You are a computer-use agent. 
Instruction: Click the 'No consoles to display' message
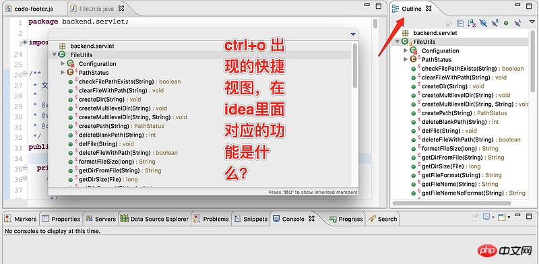53,232
